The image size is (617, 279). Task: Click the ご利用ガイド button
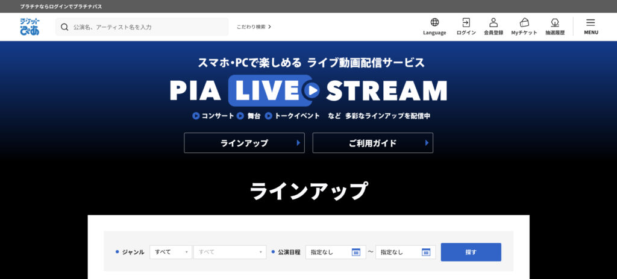coord(372,143)
